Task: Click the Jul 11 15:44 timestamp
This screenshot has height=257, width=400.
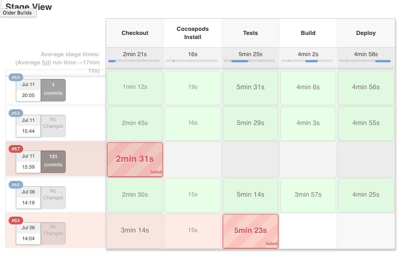Action: point(28,126)
